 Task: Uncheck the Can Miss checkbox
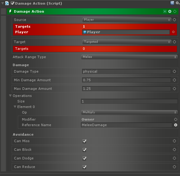click(84, 141)
